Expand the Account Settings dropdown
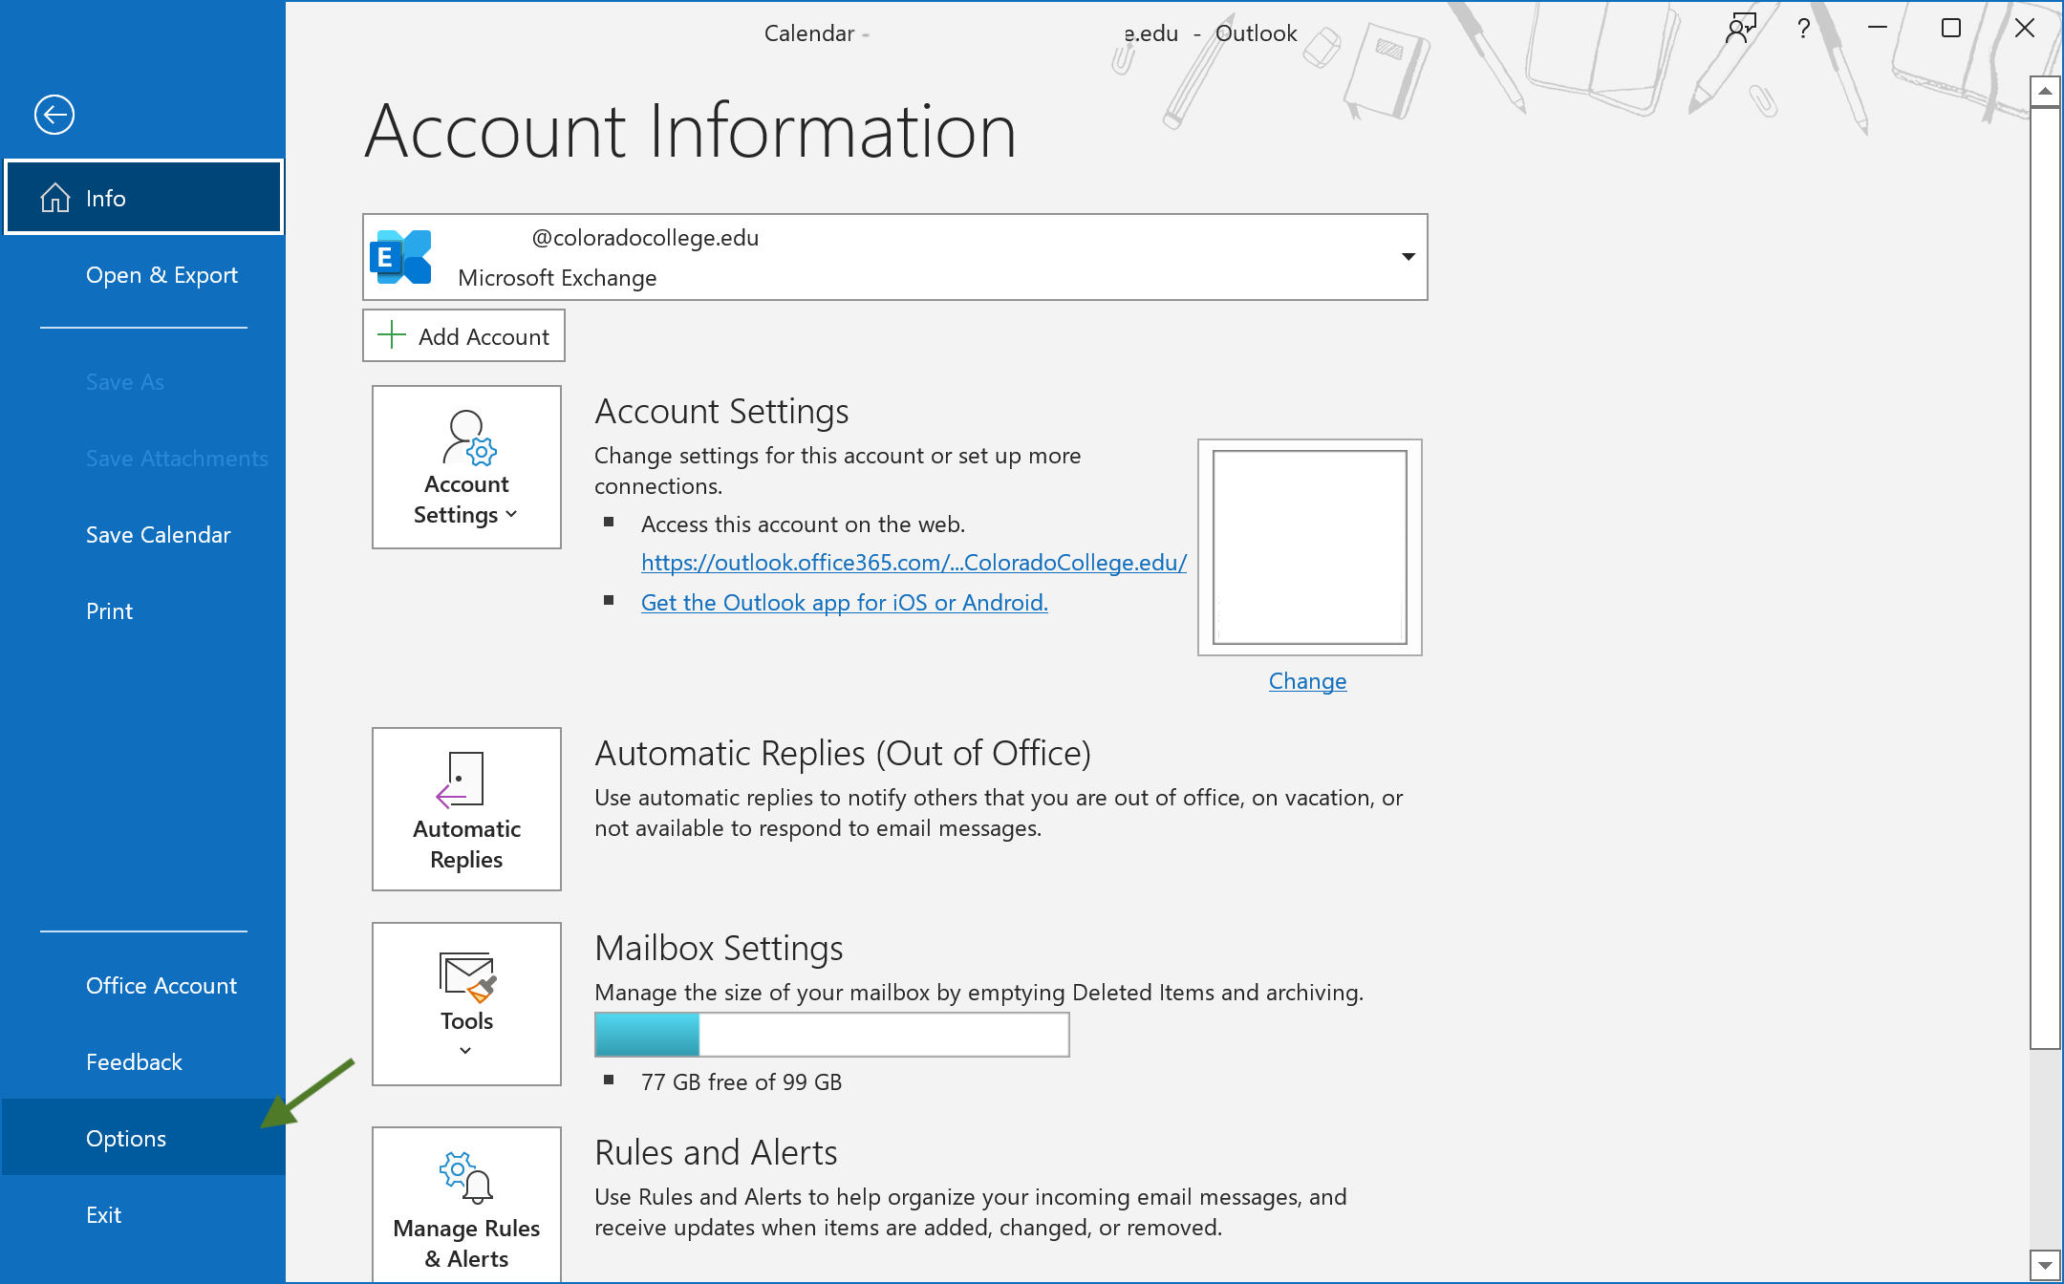This screenshot has height=1284, width=2064. click(x=464, y=467)
